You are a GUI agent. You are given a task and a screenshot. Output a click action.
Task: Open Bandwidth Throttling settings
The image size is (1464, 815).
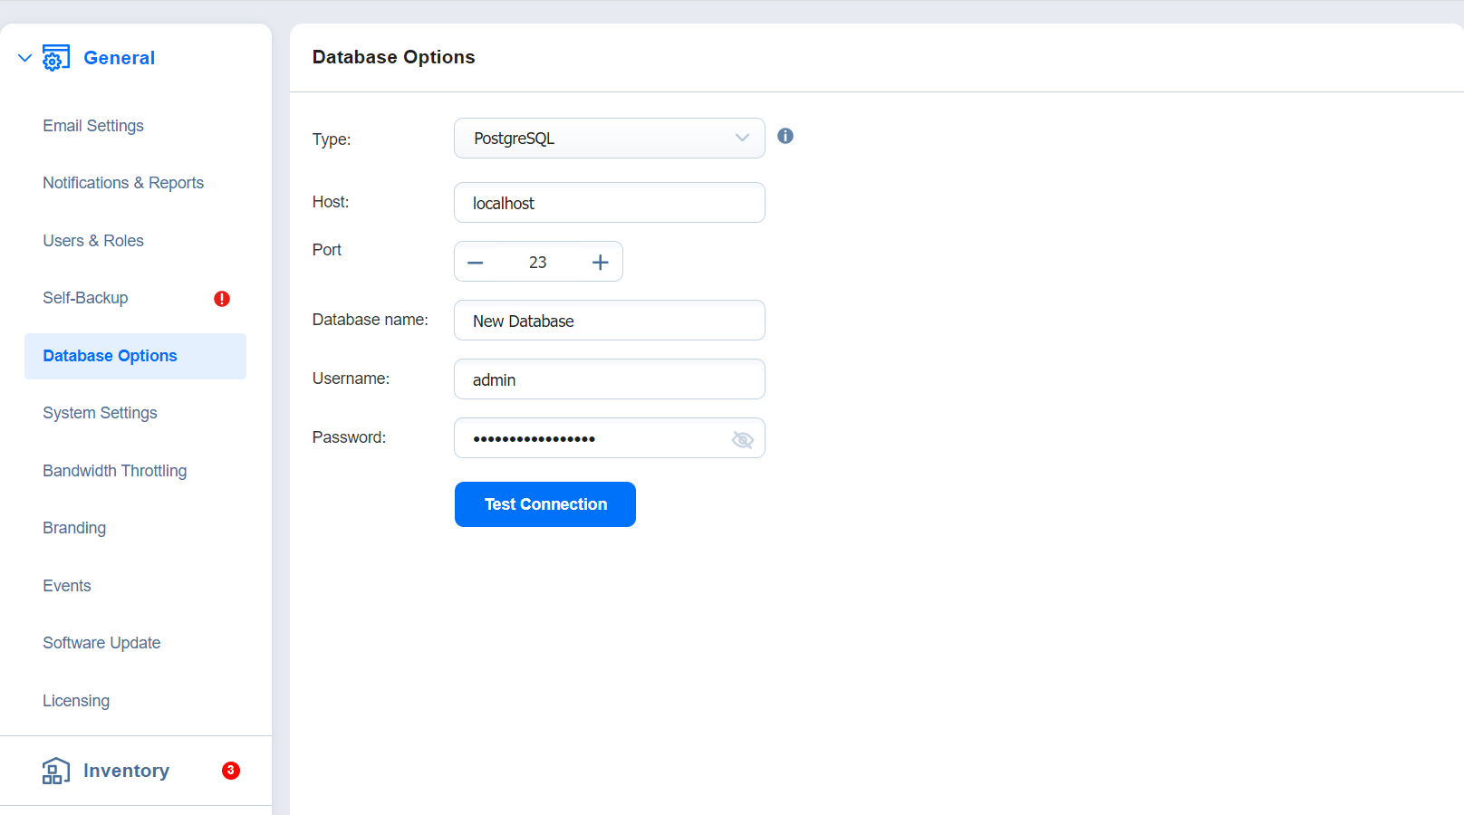114,471
